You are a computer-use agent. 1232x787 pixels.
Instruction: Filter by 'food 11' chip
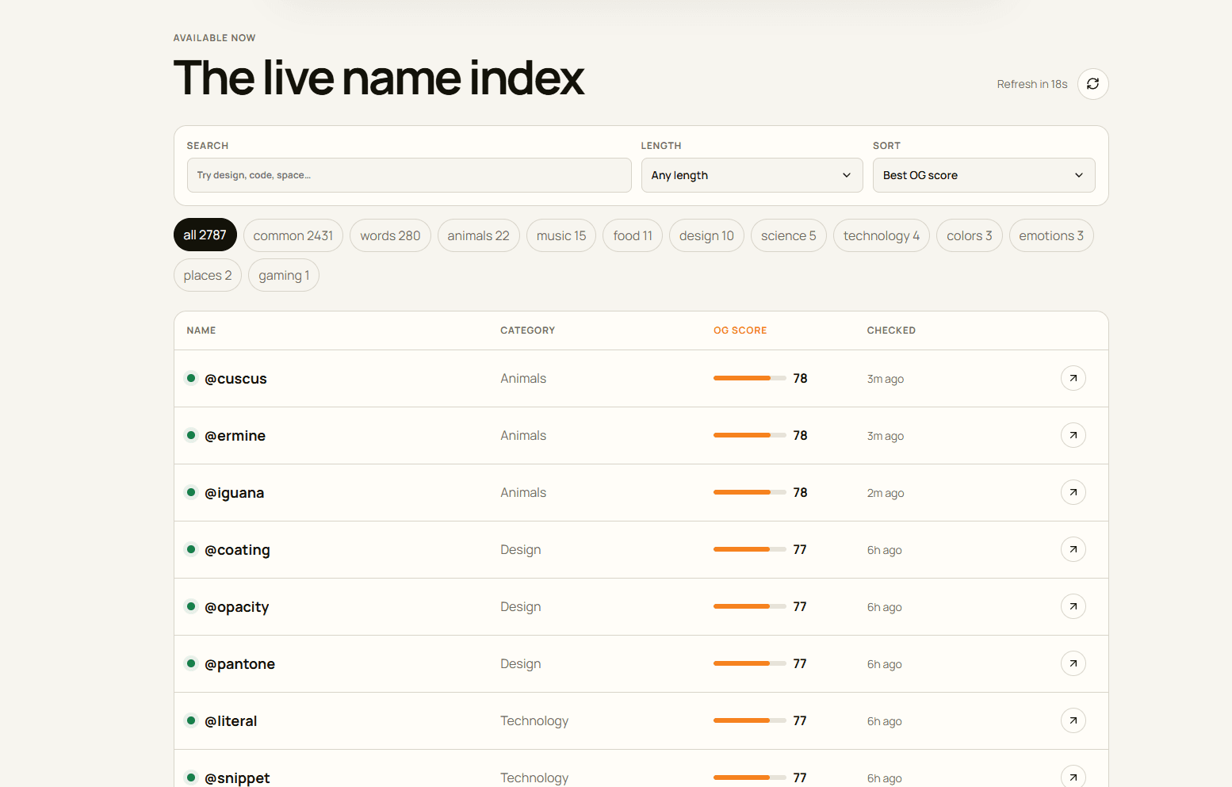(x=633, y=235)
